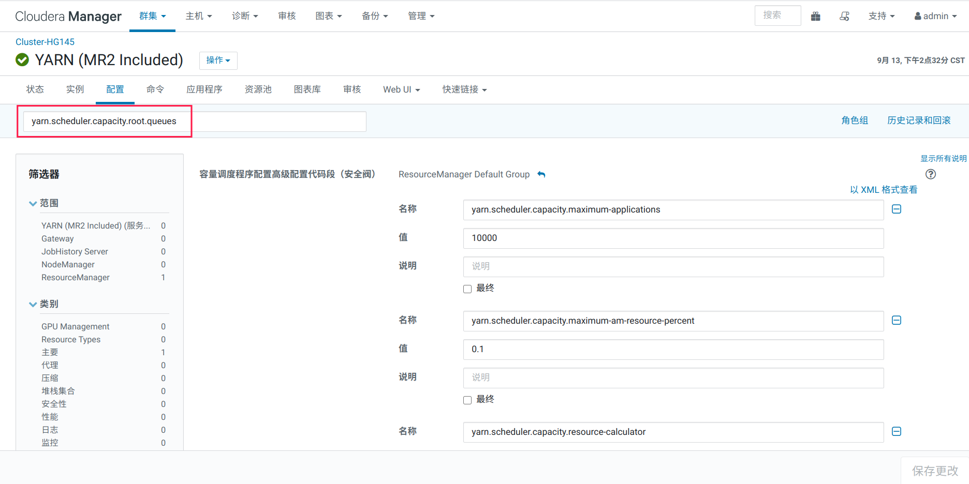
Task: Click the 说明 field under maximum-am-resource-percent
Action: pyautogui.click(x=673, y=378)
